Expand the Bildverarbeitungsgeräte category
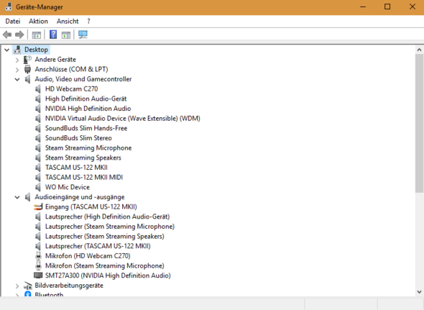This screenshot has width=424, height=310. tap(17, 286)
